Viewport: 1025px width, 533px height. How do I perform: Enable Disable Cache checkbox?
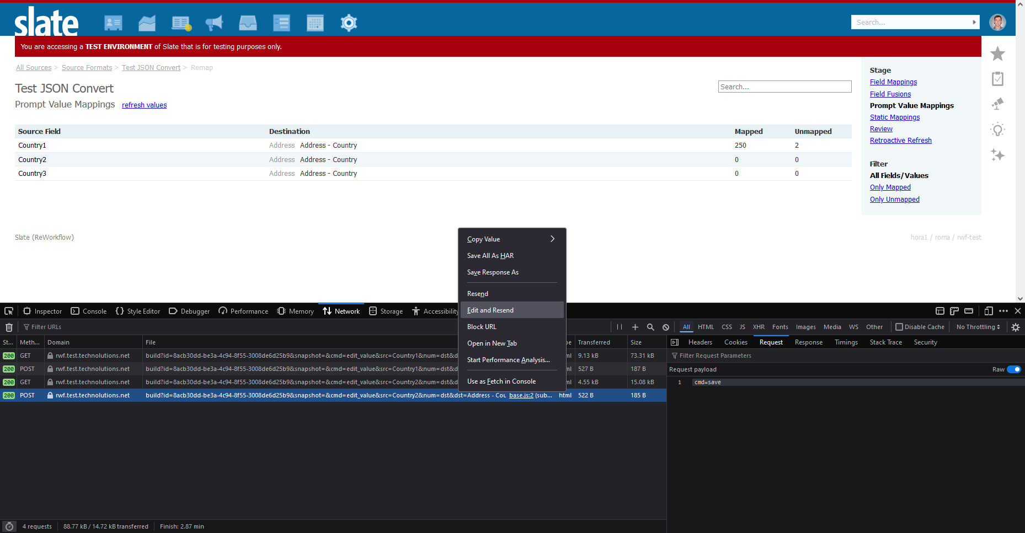(x=899, y=327)
